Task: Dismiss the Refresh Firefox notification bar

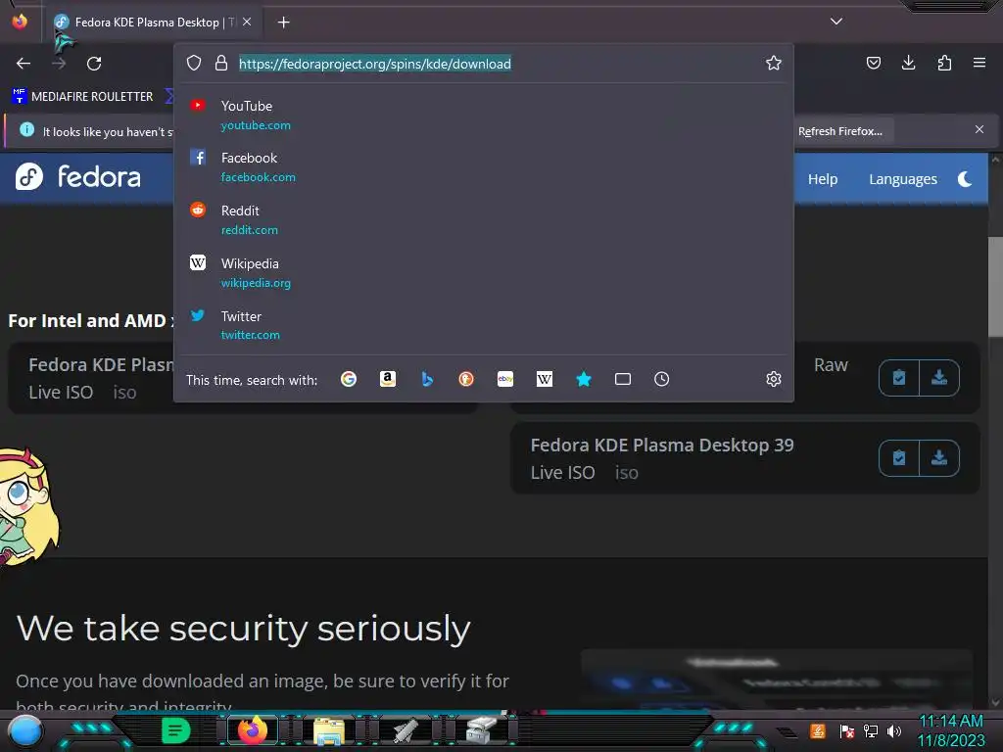Action: pos(979,129)
